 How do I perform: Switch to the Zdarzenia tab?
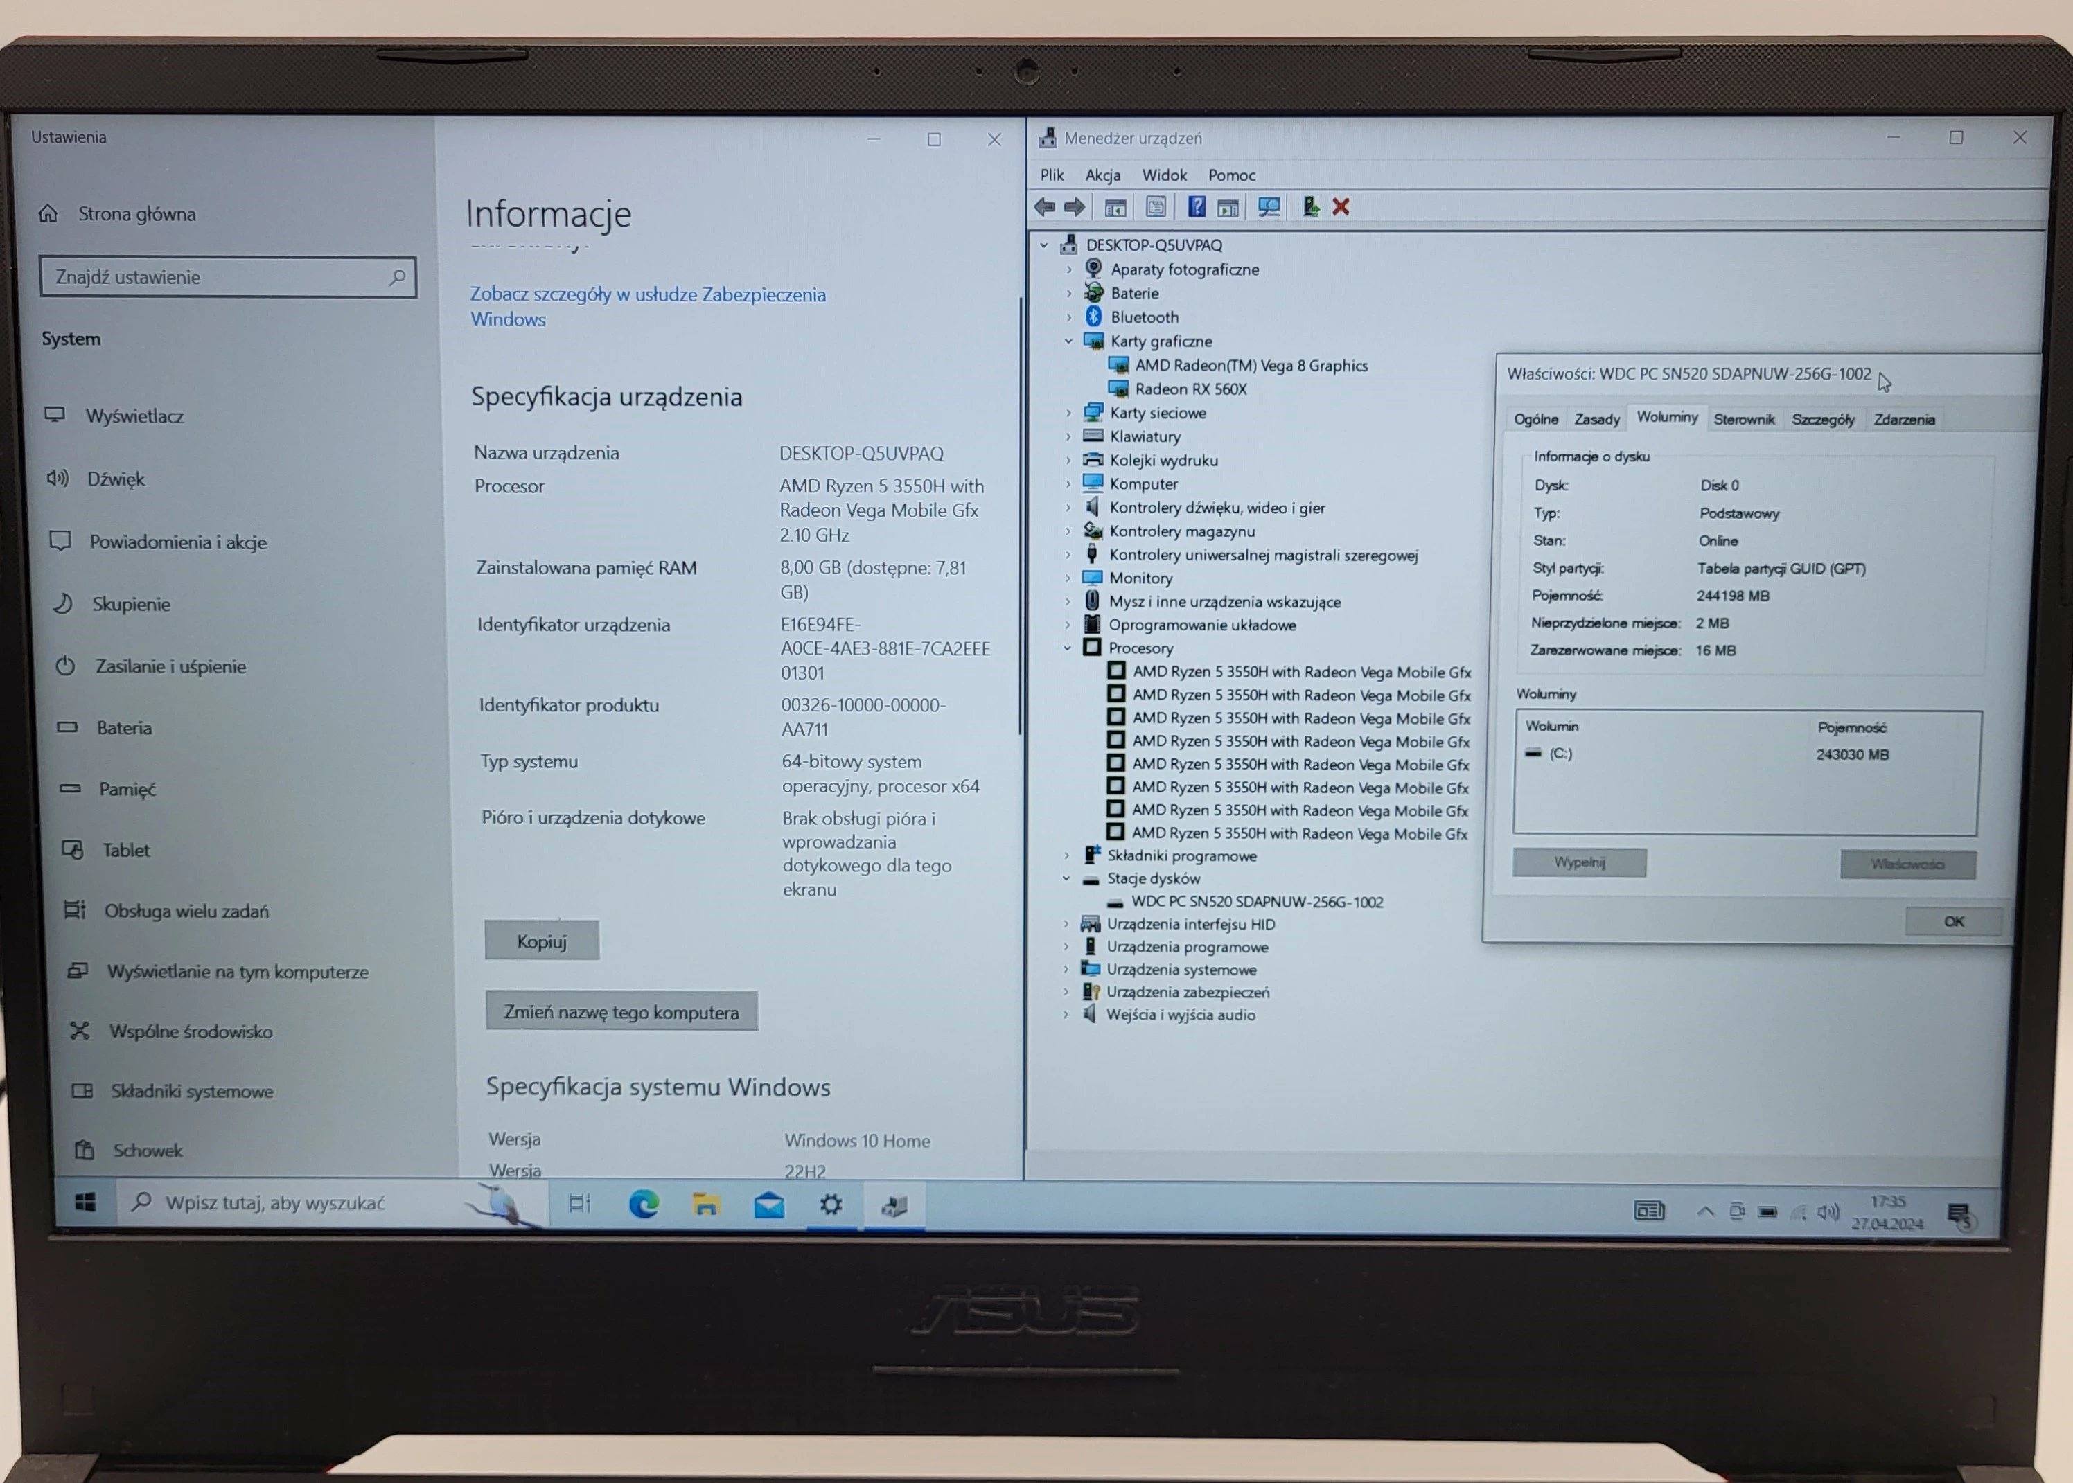click(1904, 419)
